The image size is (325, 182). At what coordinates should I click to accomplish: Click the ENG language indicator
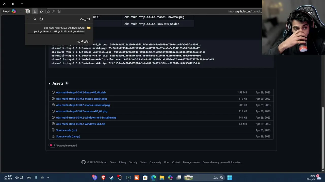click(29, 178)
